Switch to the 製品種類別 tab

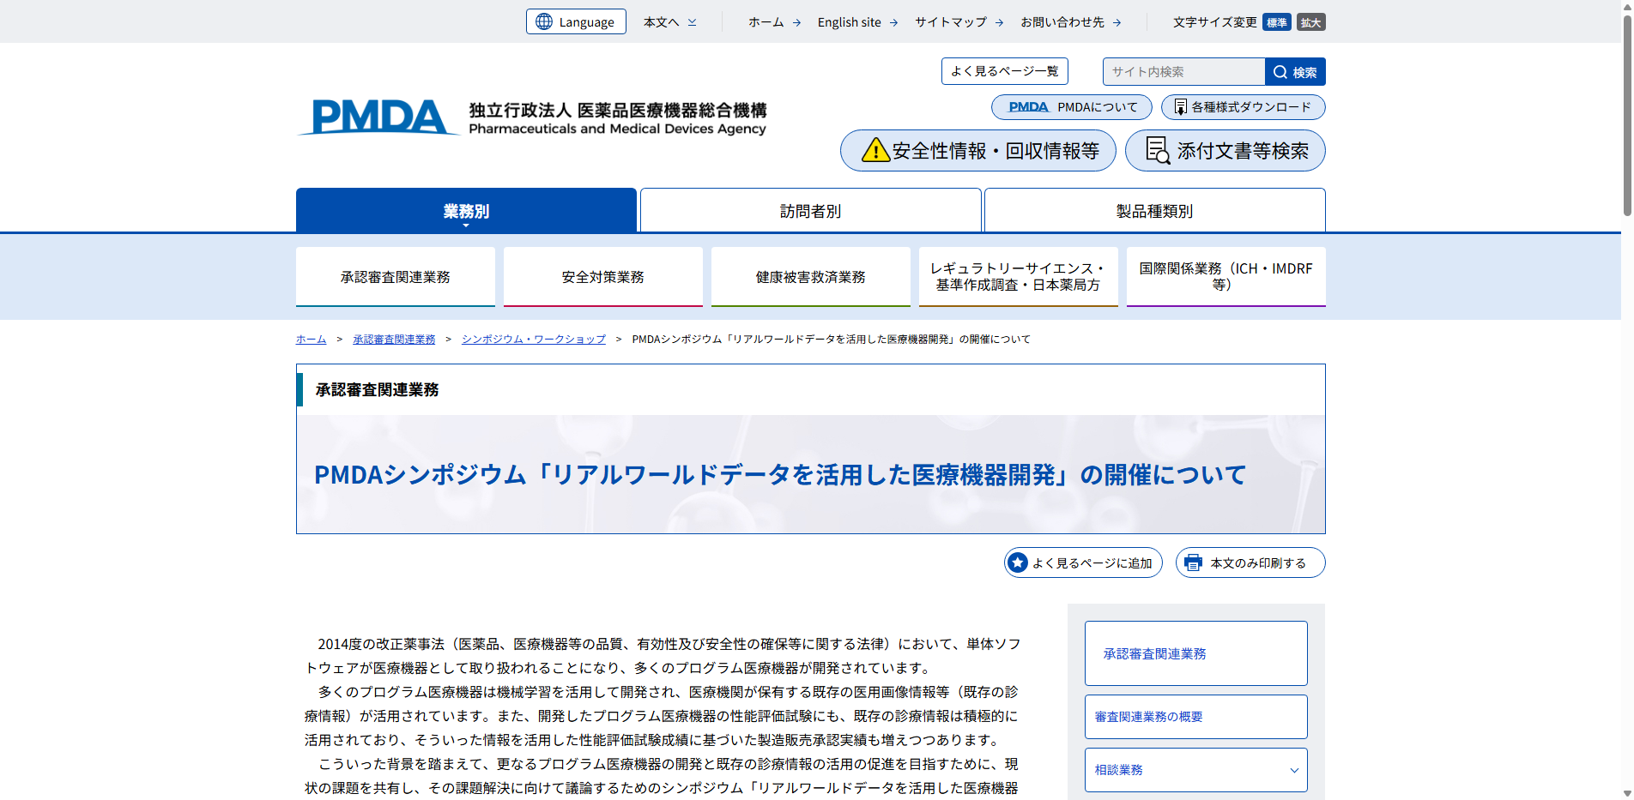tap(1153, 209)
